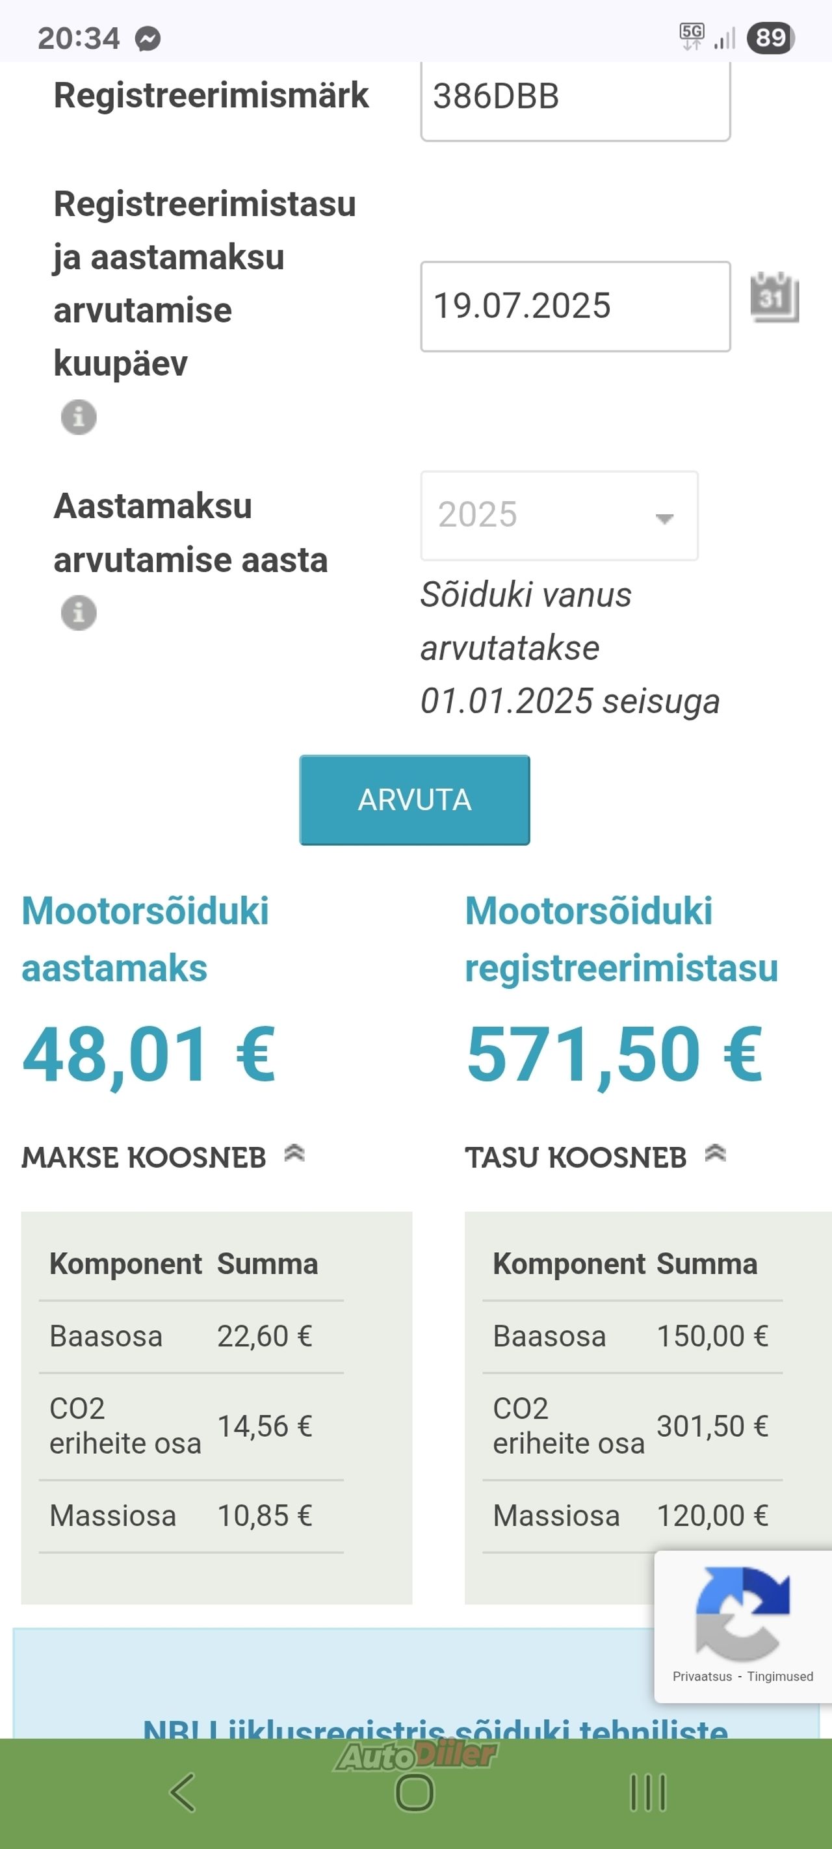Tap the Messenger notification icon in status bar
This screenshot has height=1849, width=832.
coord(148,39)
